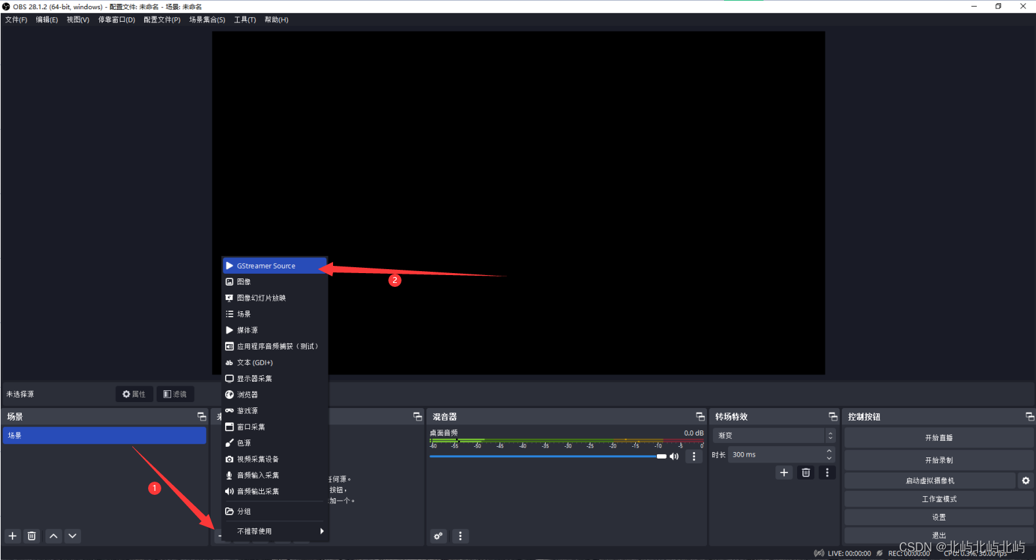This screenshot has height=560, width=1036.
Task: Click 启动虚拟摄像机 button
Action: [929, 480]
